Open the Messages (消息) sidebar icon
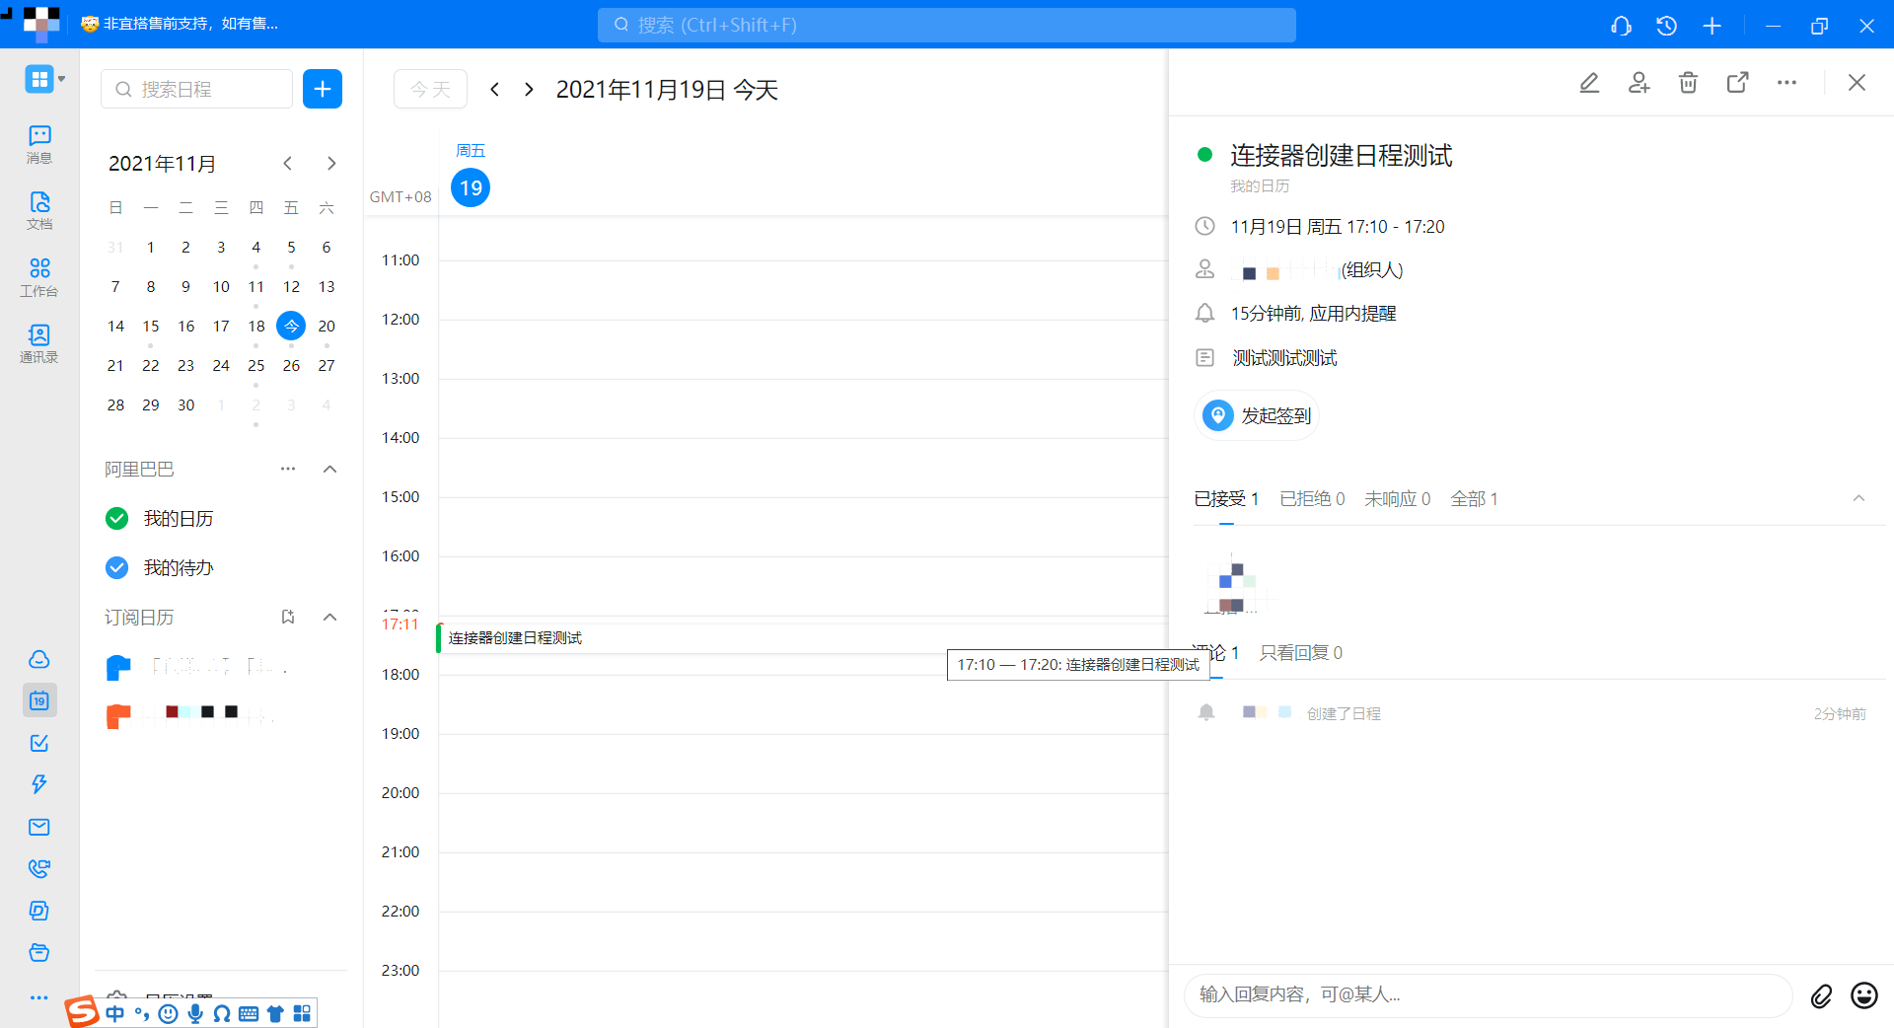Viewport: 1894px width, 1028px height. click(39, 144)
